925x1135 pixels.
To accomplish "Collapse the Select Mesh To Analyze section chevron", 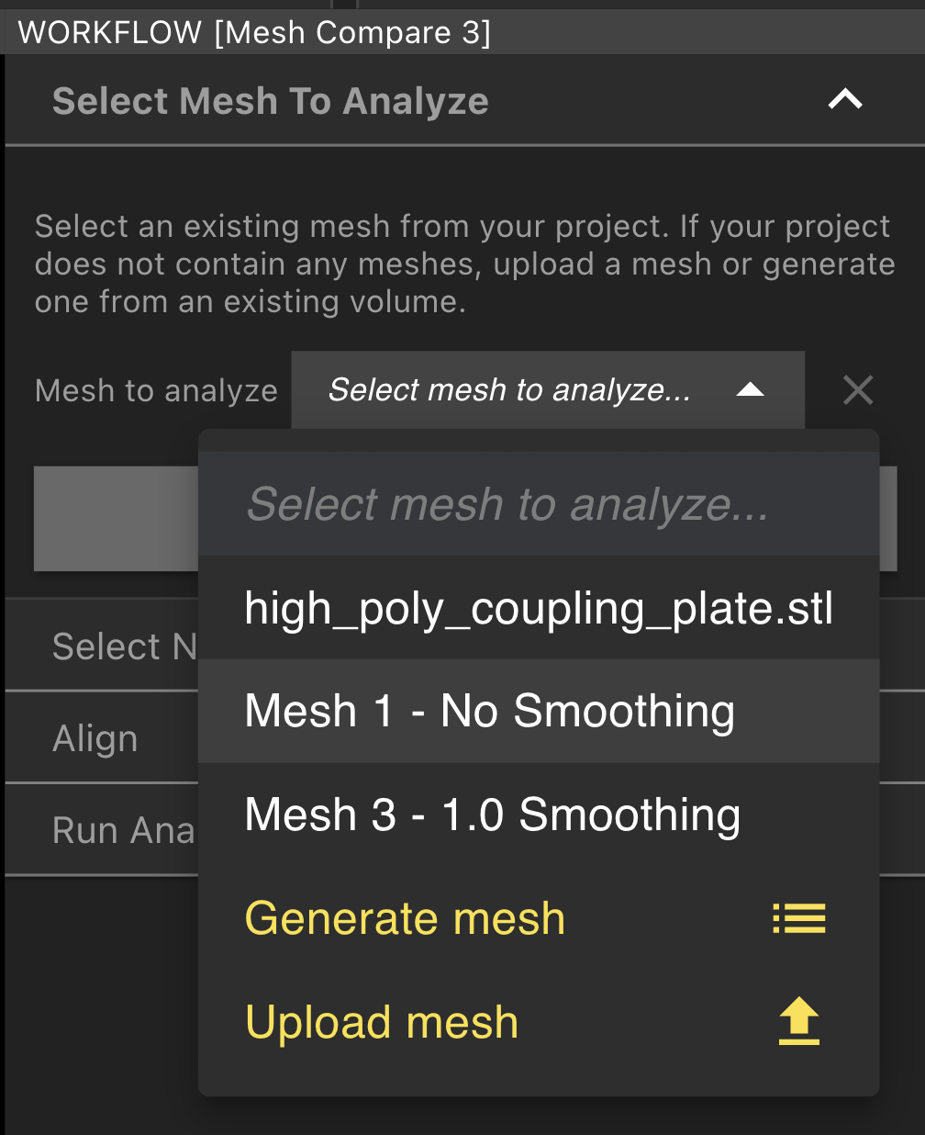I will tap(843, 99).
